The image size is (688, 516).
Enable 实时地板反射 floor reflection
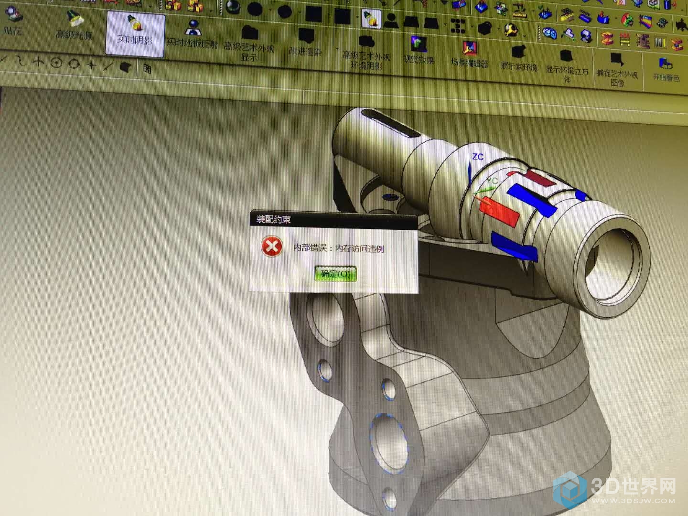coord(192,34)
